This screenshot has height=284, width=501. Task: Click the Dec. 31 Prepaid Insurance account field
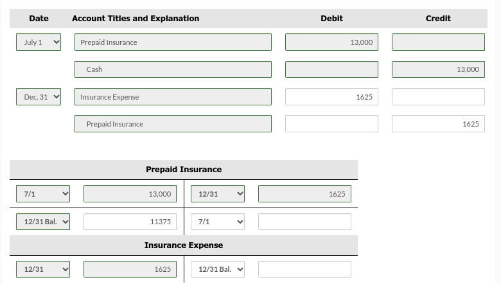(x=173, y=123)
